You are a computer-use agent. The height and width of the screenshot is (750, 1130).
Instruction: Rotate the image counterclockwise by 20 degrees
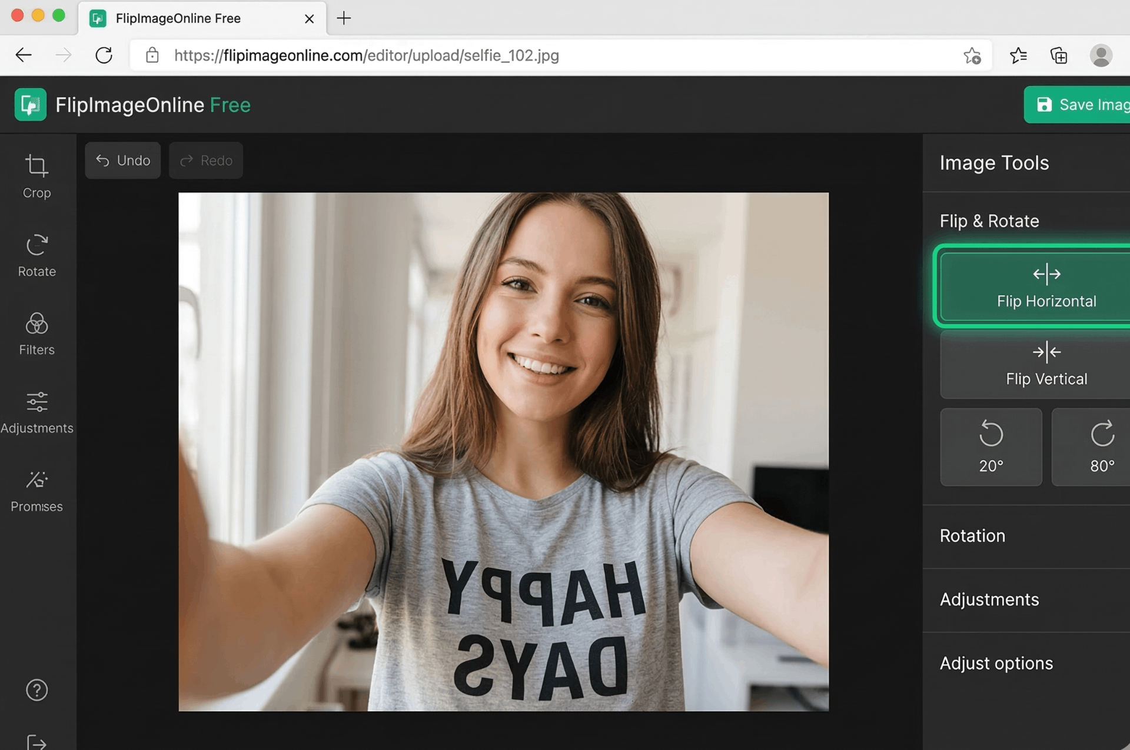coord(991,447)
